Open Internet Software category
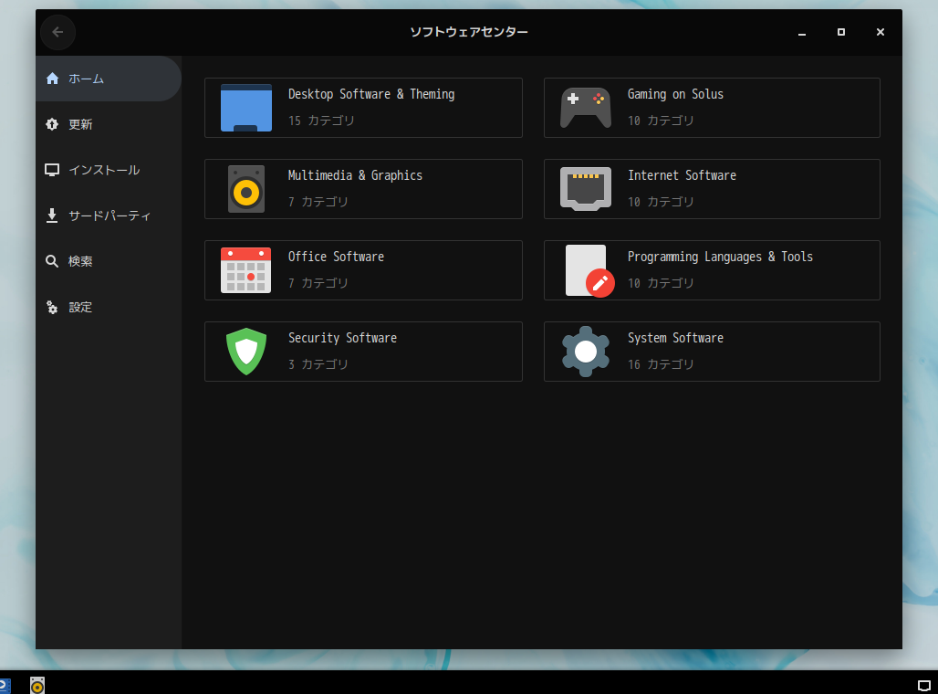Viewport: 938px width, 694px height. point(712,189)
